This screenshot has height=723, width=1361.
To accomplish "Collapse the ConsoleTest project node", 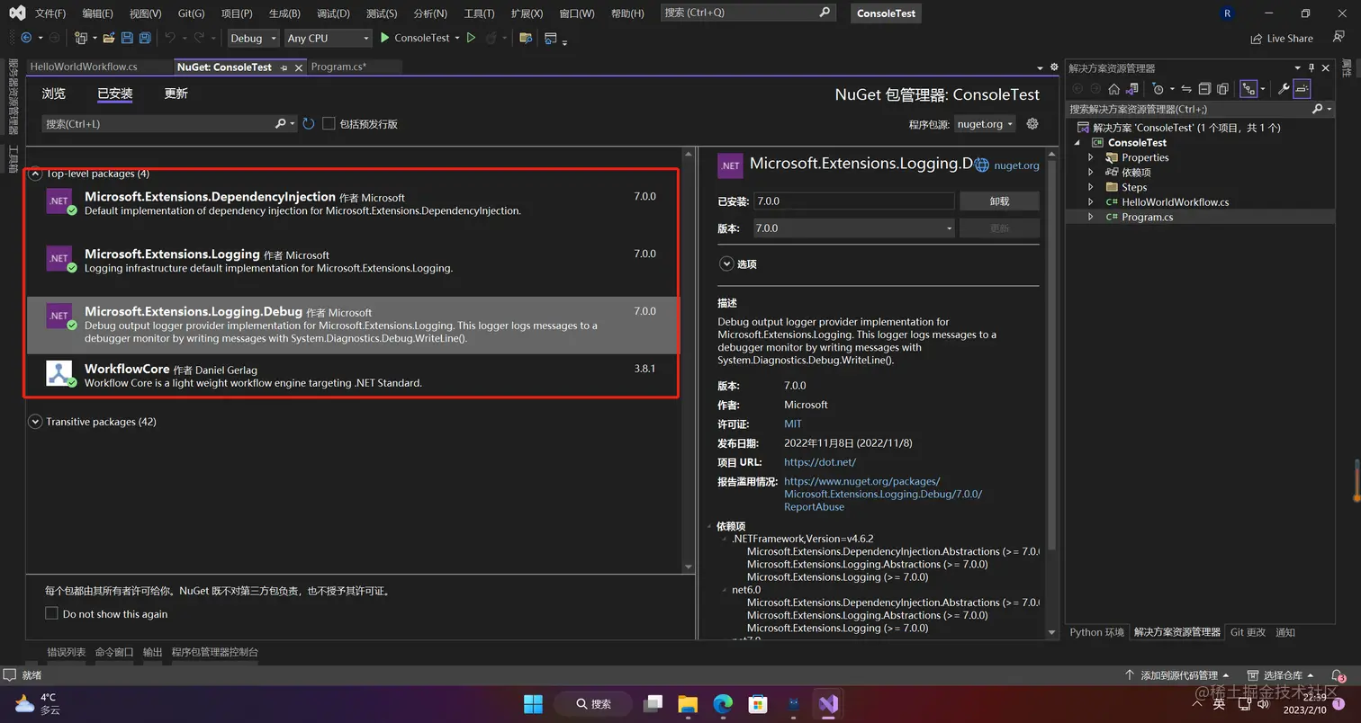I will (1077, 142).
